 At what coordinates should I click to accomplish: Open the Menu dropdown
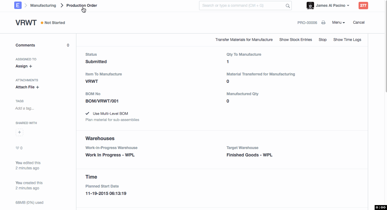[x=338, y=22]
